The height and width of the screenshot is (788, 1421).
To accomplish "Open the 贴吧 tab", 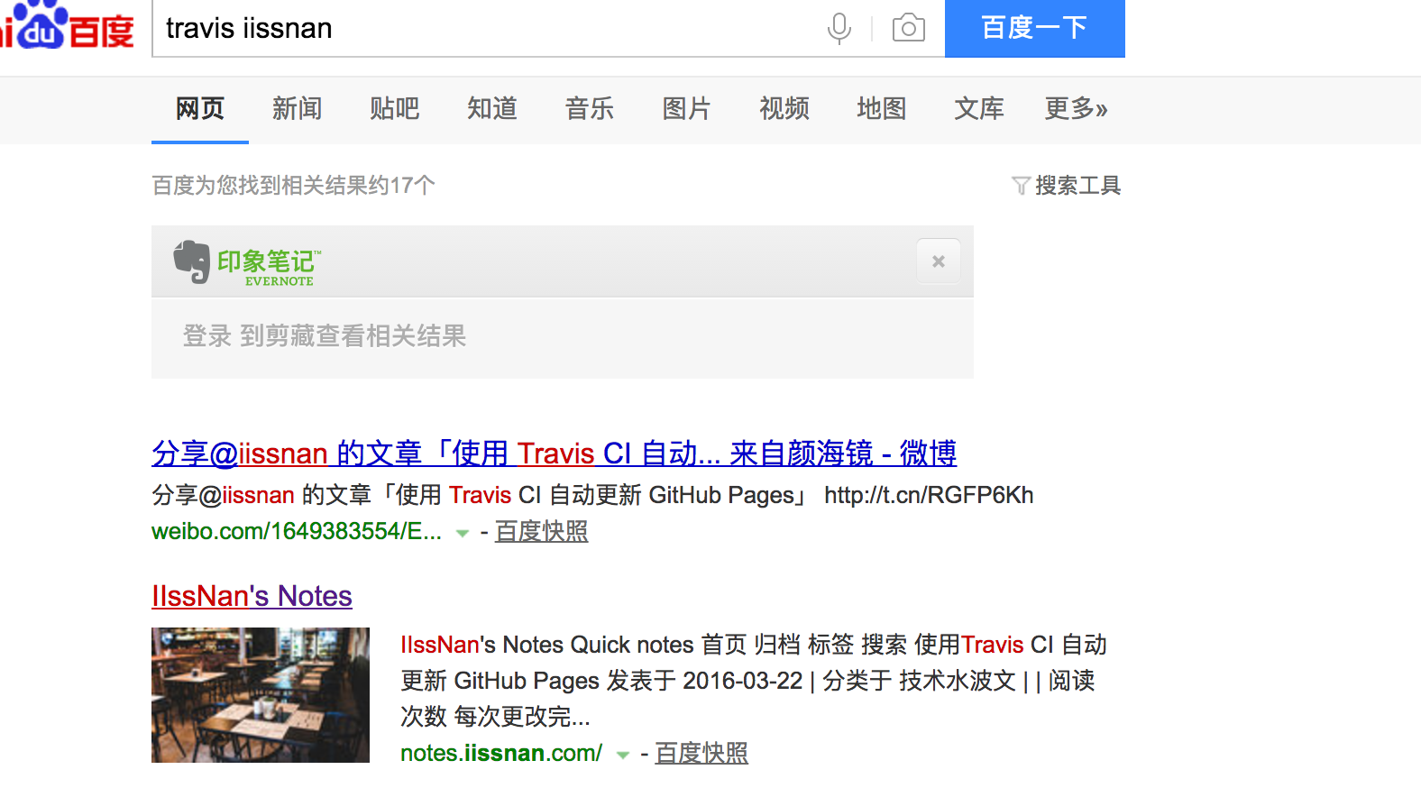I will click(x=395, y=109).
